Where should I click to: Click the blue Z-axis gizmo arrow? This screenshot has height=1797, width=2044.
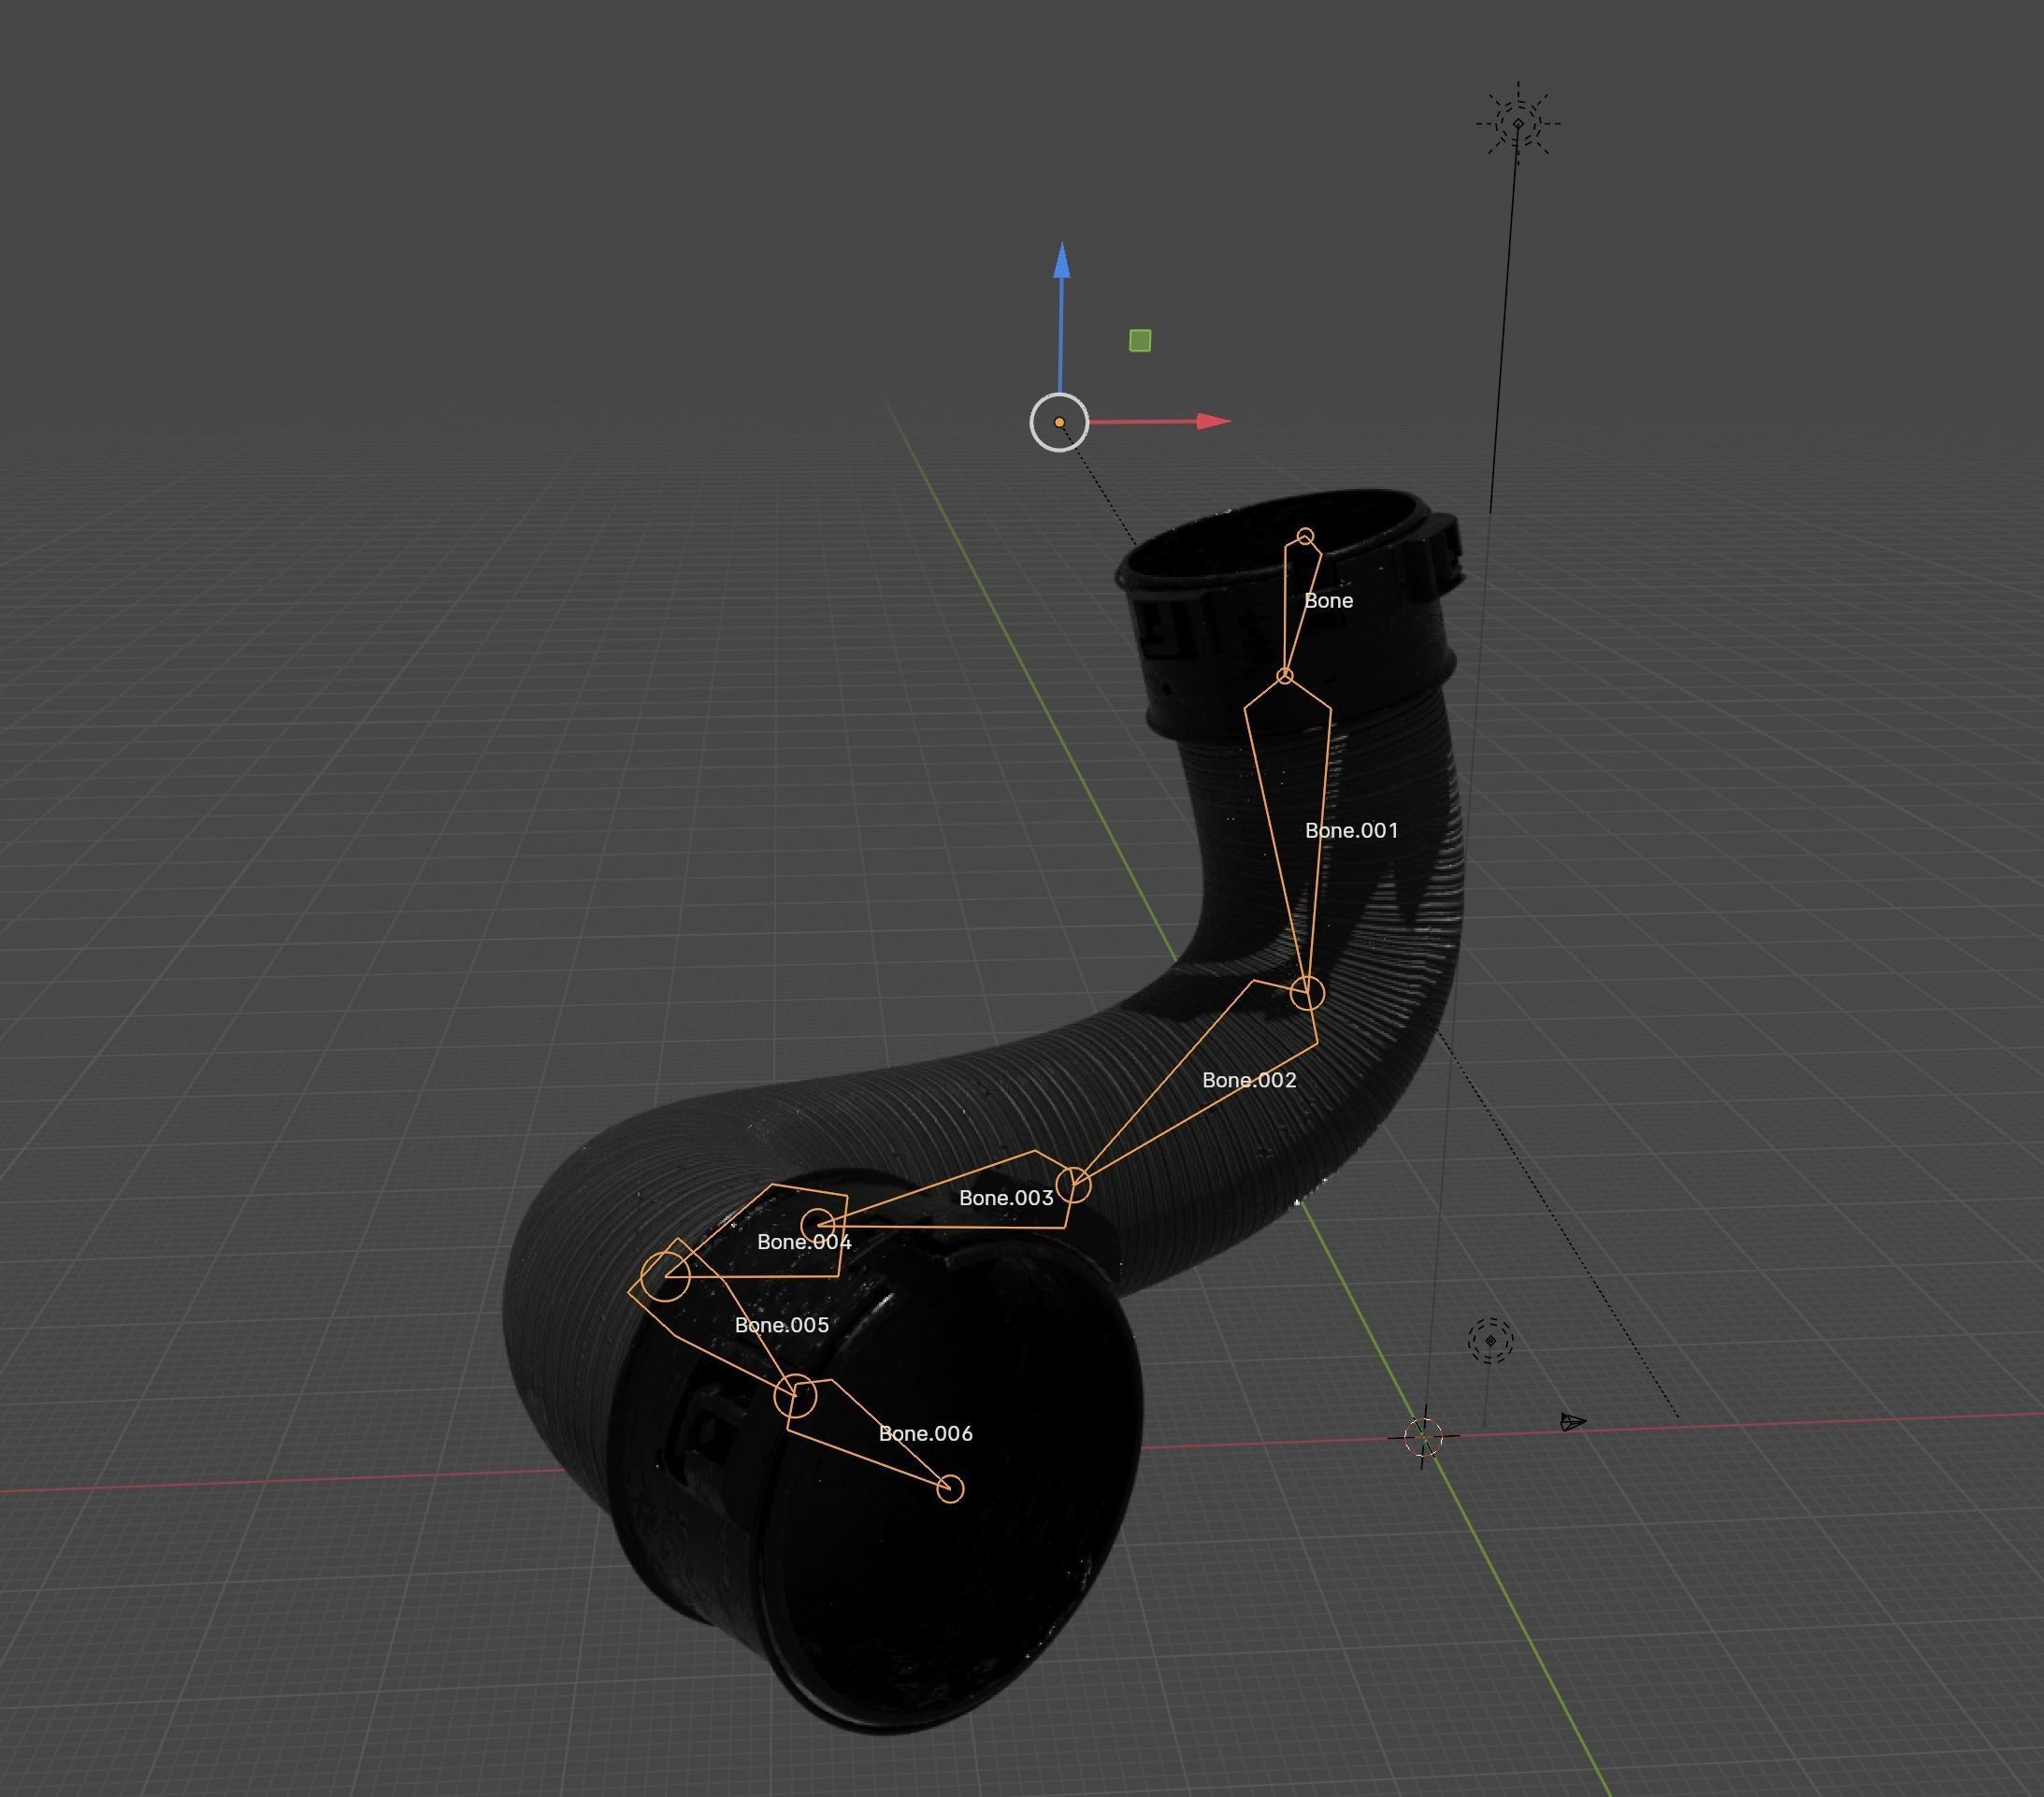click(1062, 262)
